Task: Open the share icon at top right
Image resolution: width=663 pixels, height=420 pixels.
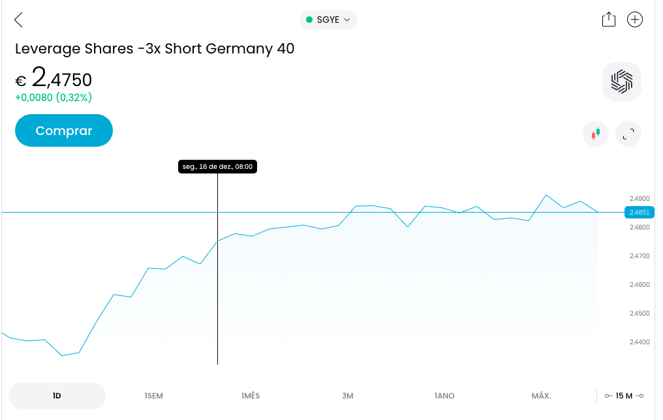Action: 608,20
